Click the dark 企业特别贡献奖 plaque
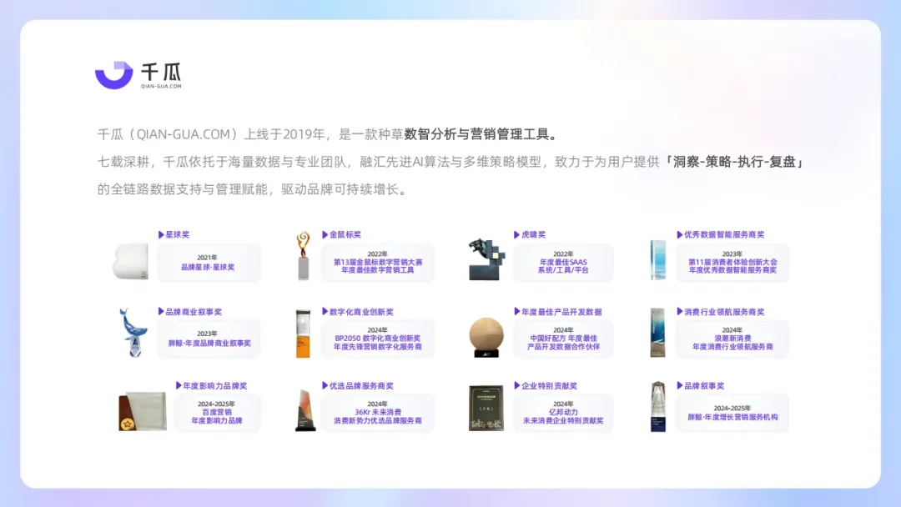901x507 pixels. pos(486,408)
